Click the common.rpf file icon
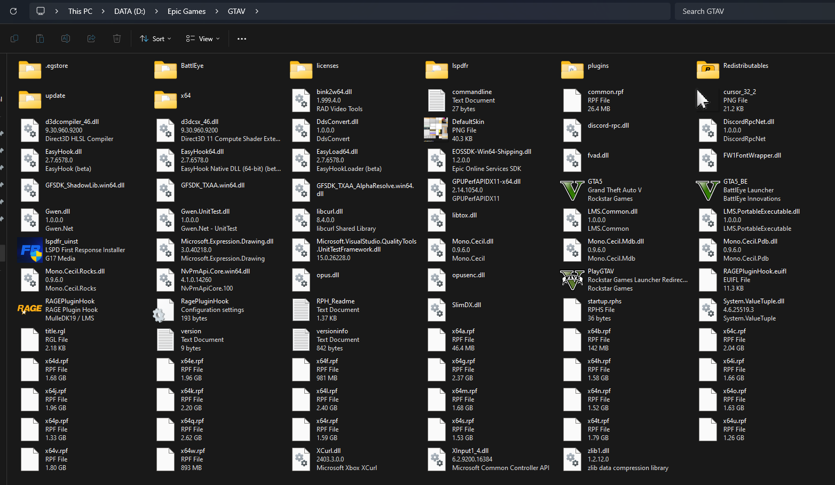 click(572, 100)
